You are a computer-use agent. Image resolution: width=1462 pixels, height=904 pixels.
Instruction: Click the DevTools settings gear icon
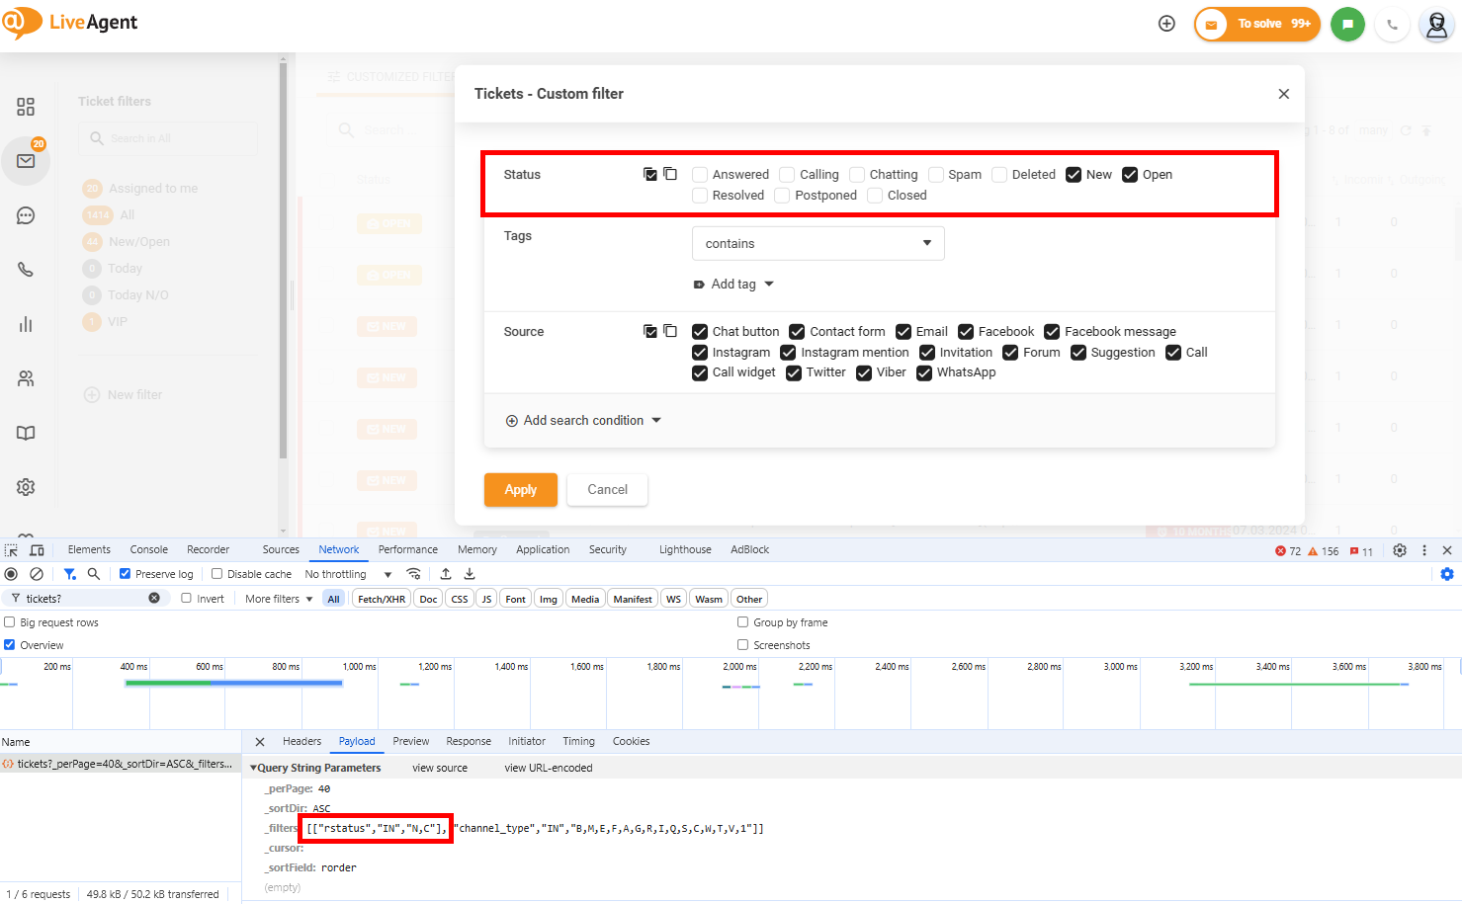click(x=1400, y=550)
